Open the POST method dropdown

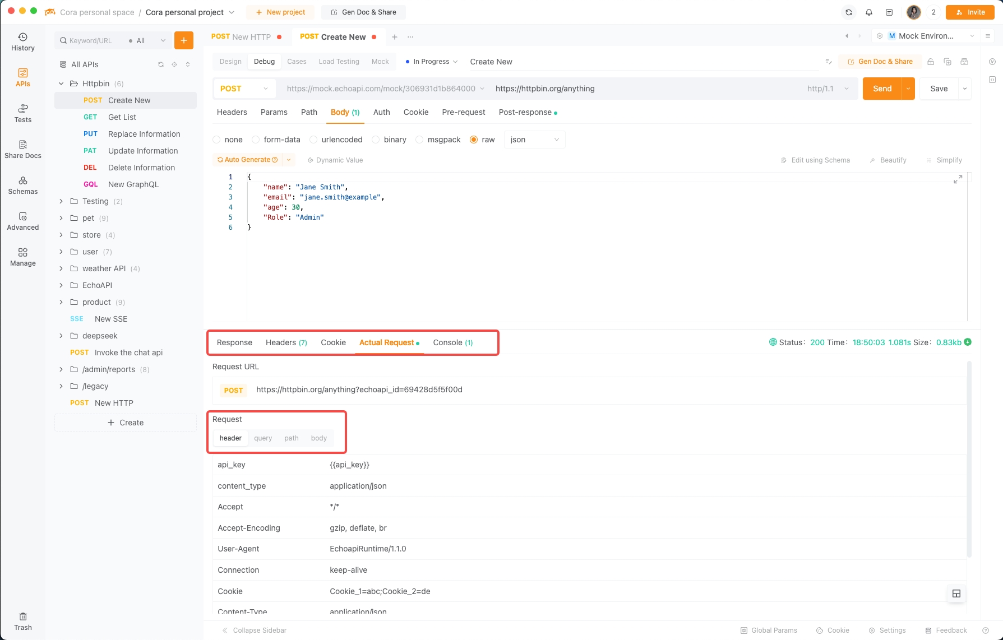pos(244,89)
